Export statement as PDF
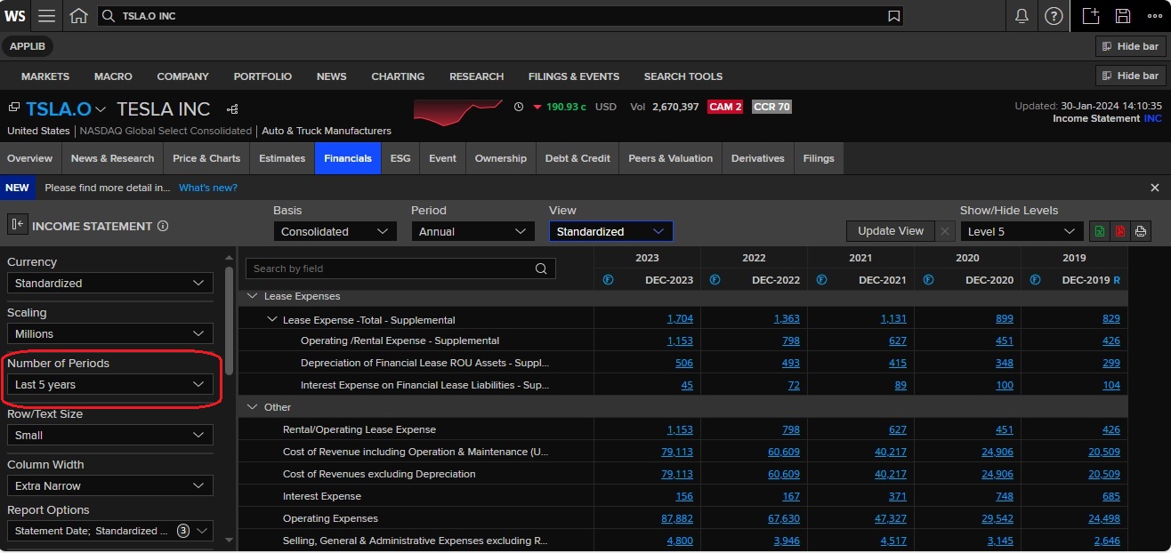This screenshot has height=553, width=1171. tap(1120, 231)
